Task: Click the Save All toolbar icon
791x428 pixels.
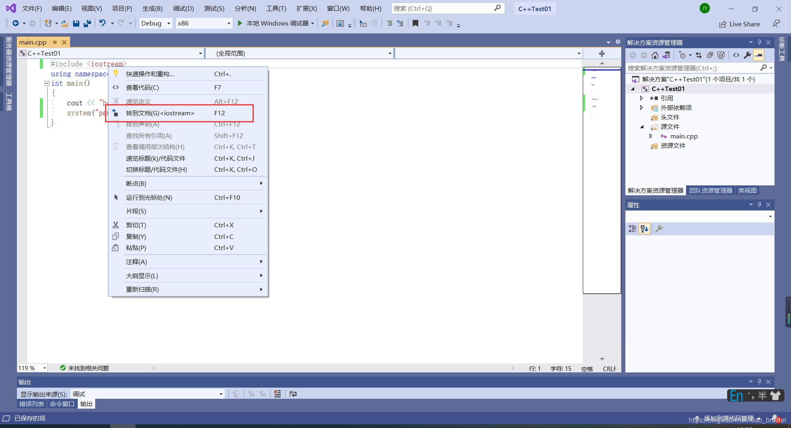Action: click(87, 23)
